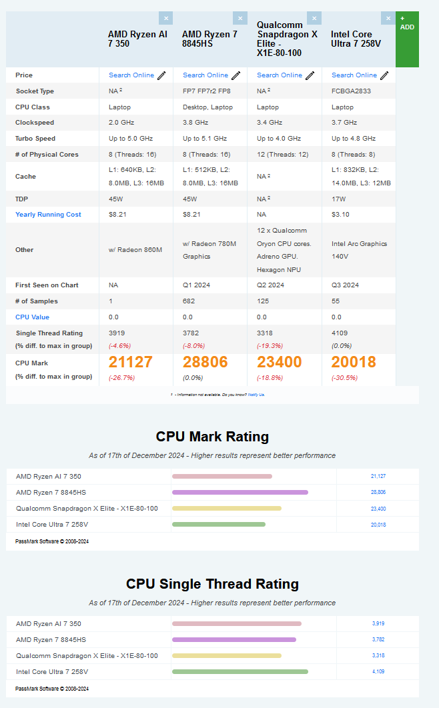Image resolution: width=439 pixels, height=708 pixels.
Task: Click the 4,109 single thread chart value
Action: point(378,671)
